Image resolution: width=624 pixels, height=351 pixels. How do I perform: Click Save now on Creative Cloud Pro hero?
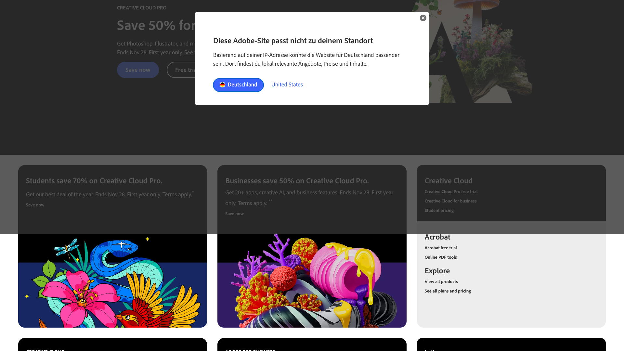coord(138,70)
